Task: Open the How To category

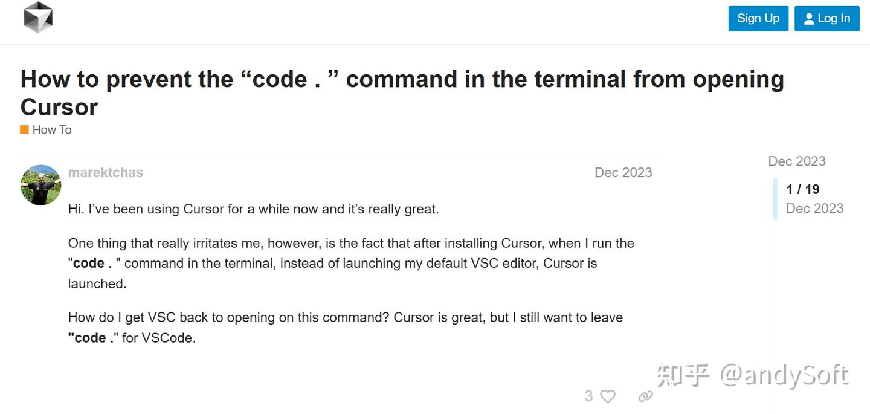Action: click(52, 130)
